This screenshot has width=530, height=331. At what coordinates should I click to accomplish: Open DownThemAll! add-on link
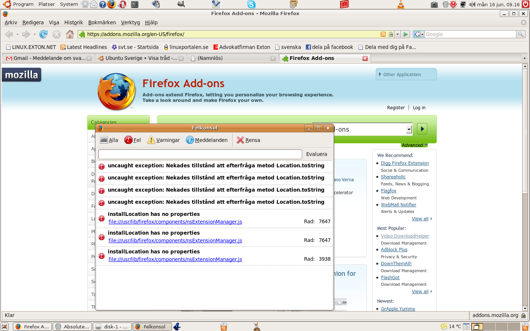(396, 264)
